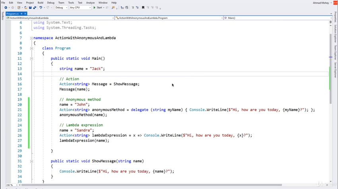The height and width of the screenshot is (189, 338).
Task: Click the "// Lambda expression" comment
Action: (81, 125)
